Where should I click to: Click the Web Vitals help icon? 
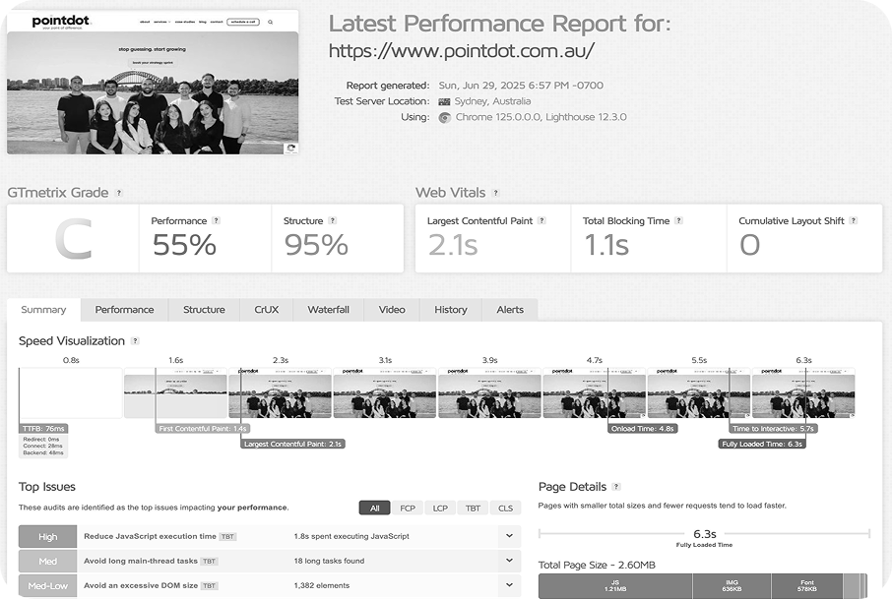495,194
